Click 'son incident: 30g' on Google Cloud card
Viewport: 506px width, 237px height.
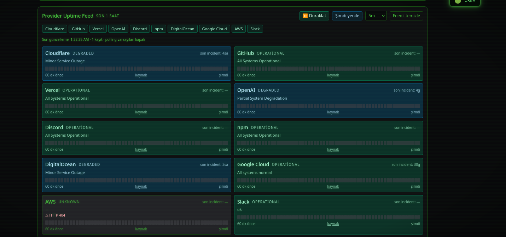tap(406, 164)
